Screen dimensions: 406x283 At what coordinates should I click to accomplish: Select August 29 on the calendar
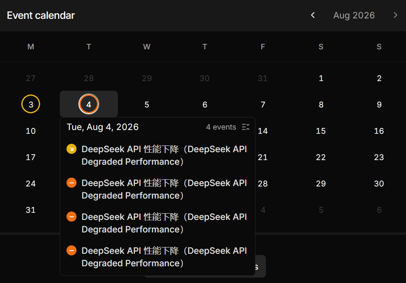[321, 184]
